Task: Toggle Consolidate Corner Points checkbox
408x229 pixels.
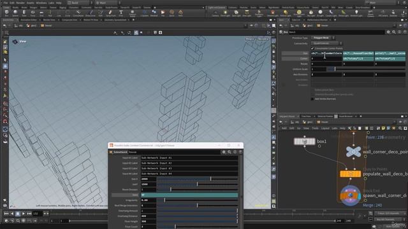Action: point(312,48)
